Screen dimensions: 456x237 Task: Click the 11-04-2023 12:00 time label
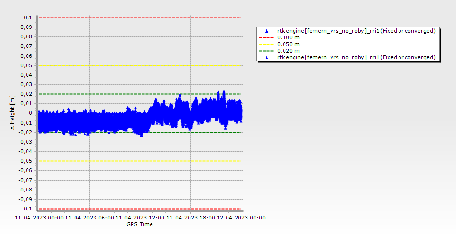coord(140,218)
